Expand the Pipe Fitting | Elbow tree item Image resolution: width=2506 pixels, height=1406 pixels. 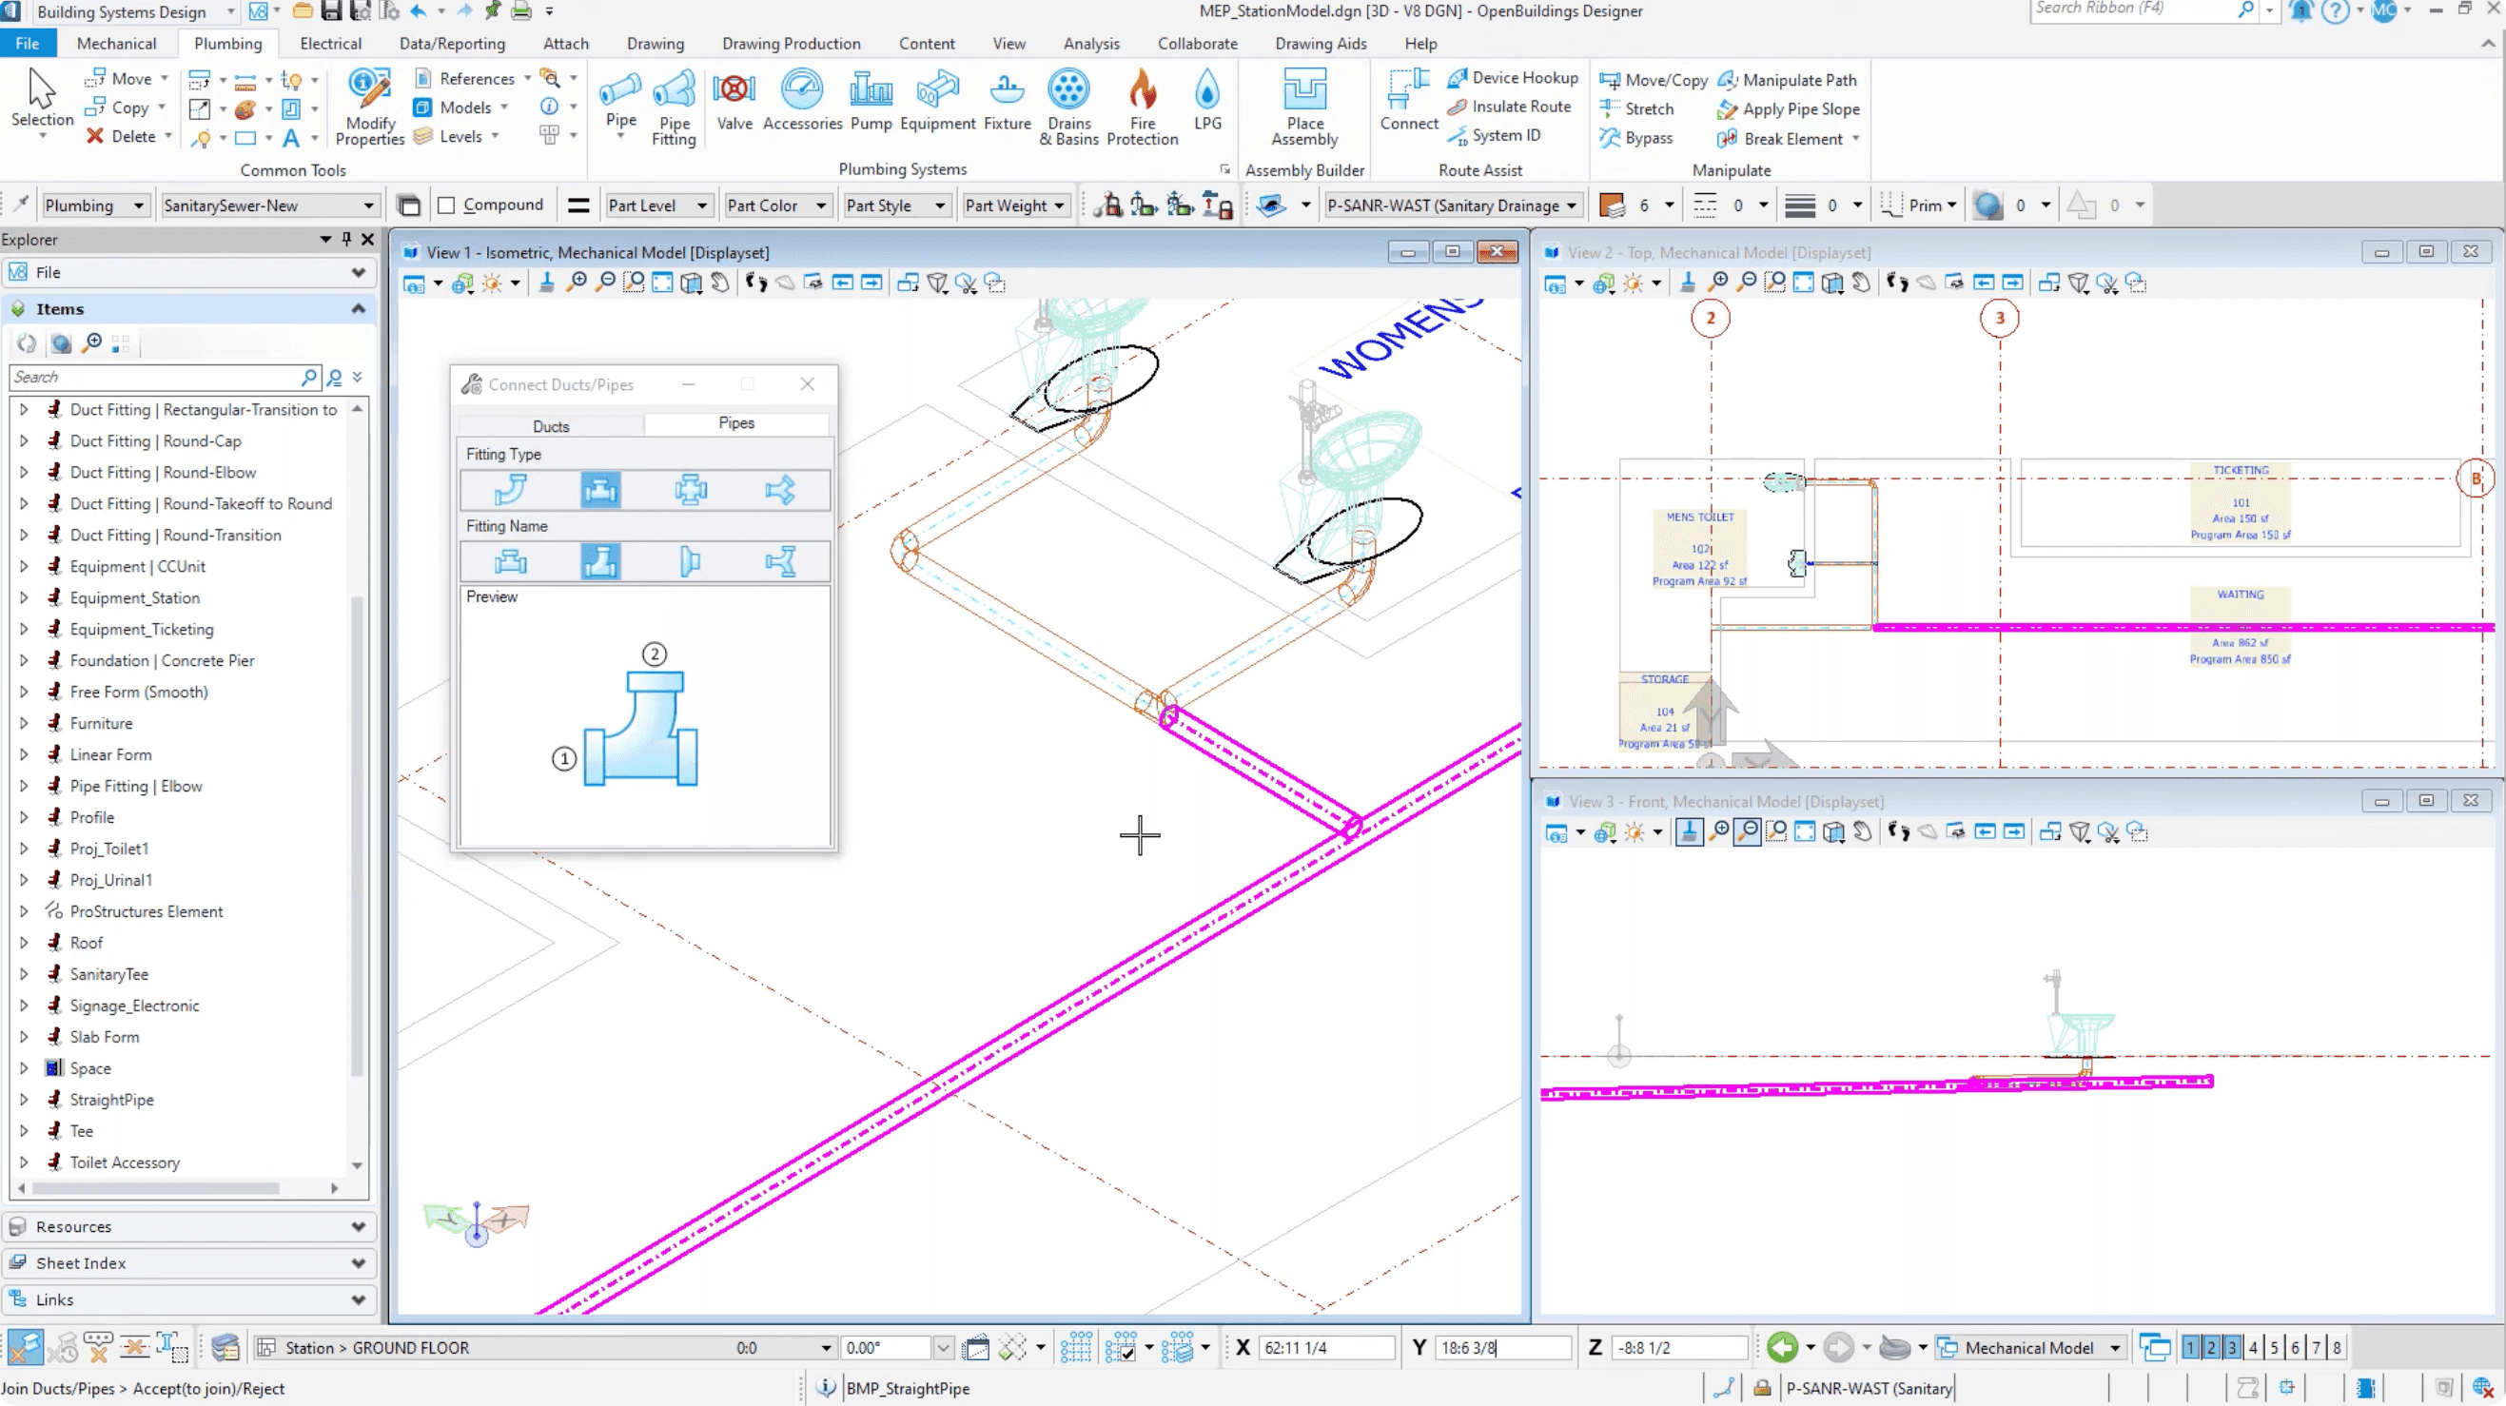[x=25, y=785]
